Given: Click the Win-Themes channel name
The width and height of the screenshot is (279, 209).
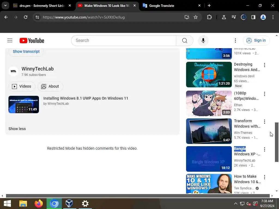Looking at the screenshot, I should pyautogui.click(x=243, y=133).
